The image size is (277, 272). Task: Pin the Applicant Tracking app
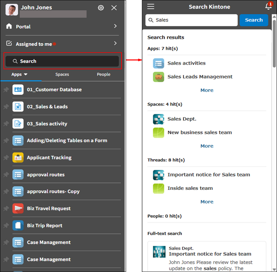click(6, 157)
